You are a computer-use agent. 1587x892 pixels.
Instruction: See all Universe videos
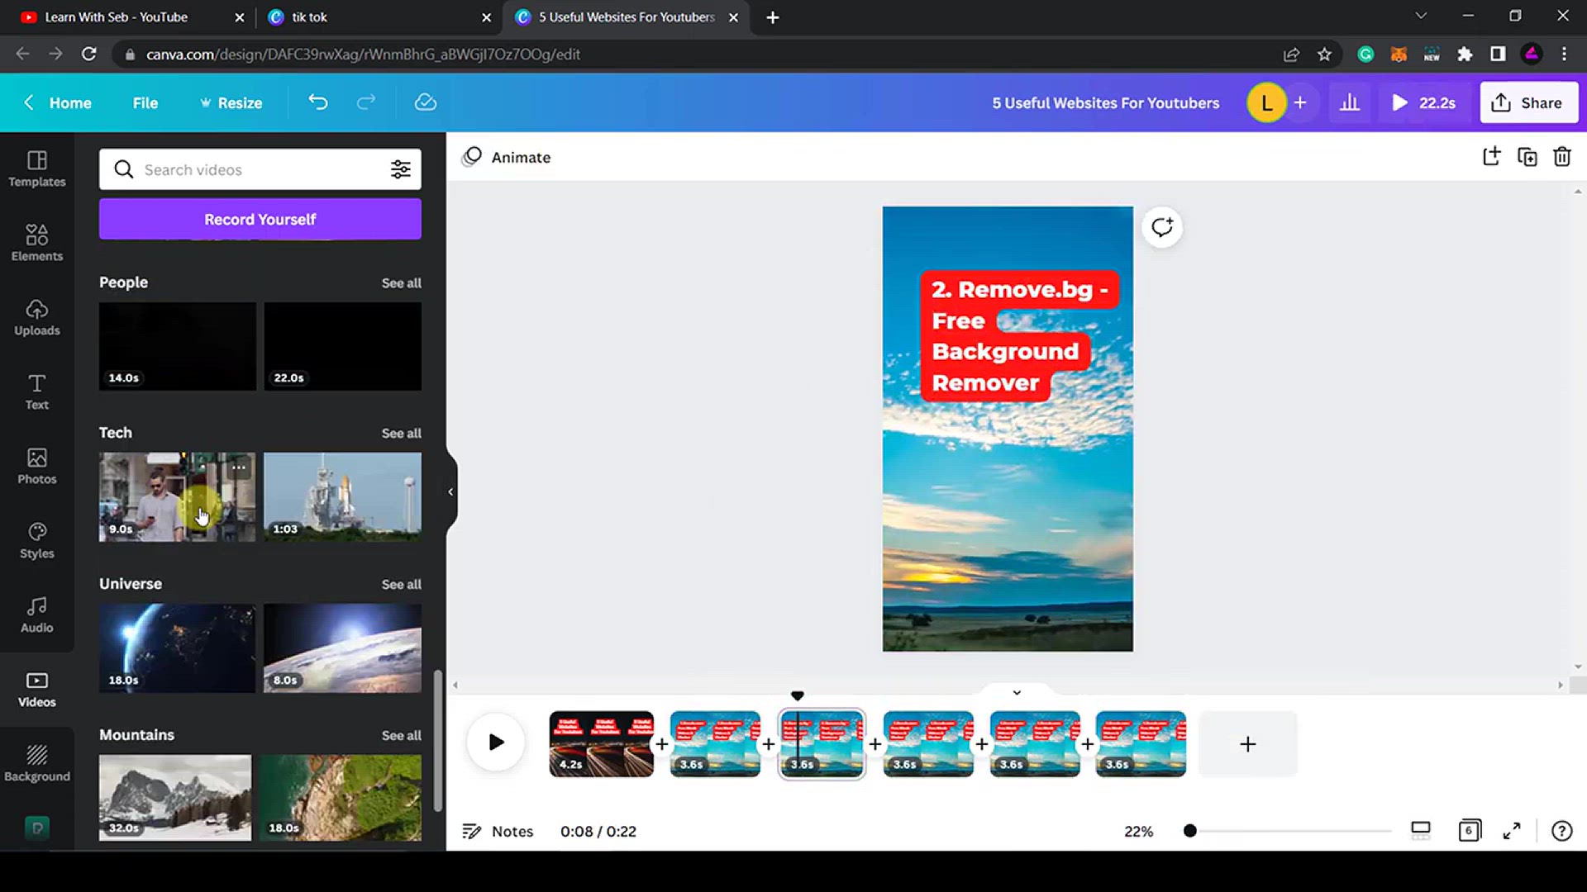[x=401, y=584]
